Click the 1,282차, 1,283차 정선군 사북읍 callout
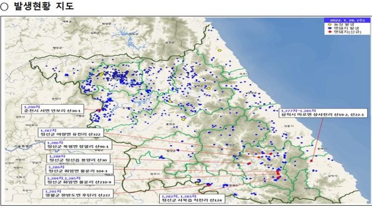This screenshot has height=208, width=372. pos(192,198)
